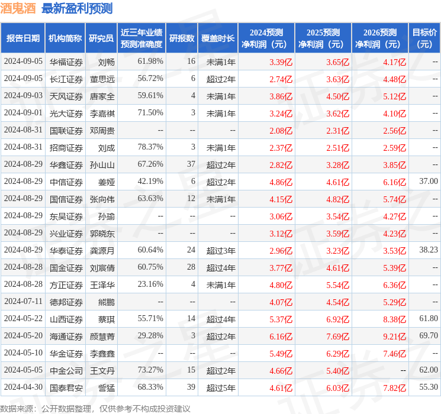Click the 山西证券 institution cell
This screenshot has height=414, width=441.
point(66,319)
